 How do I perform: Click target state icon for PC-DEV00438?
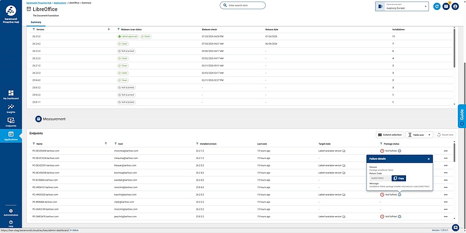(344, 151)
